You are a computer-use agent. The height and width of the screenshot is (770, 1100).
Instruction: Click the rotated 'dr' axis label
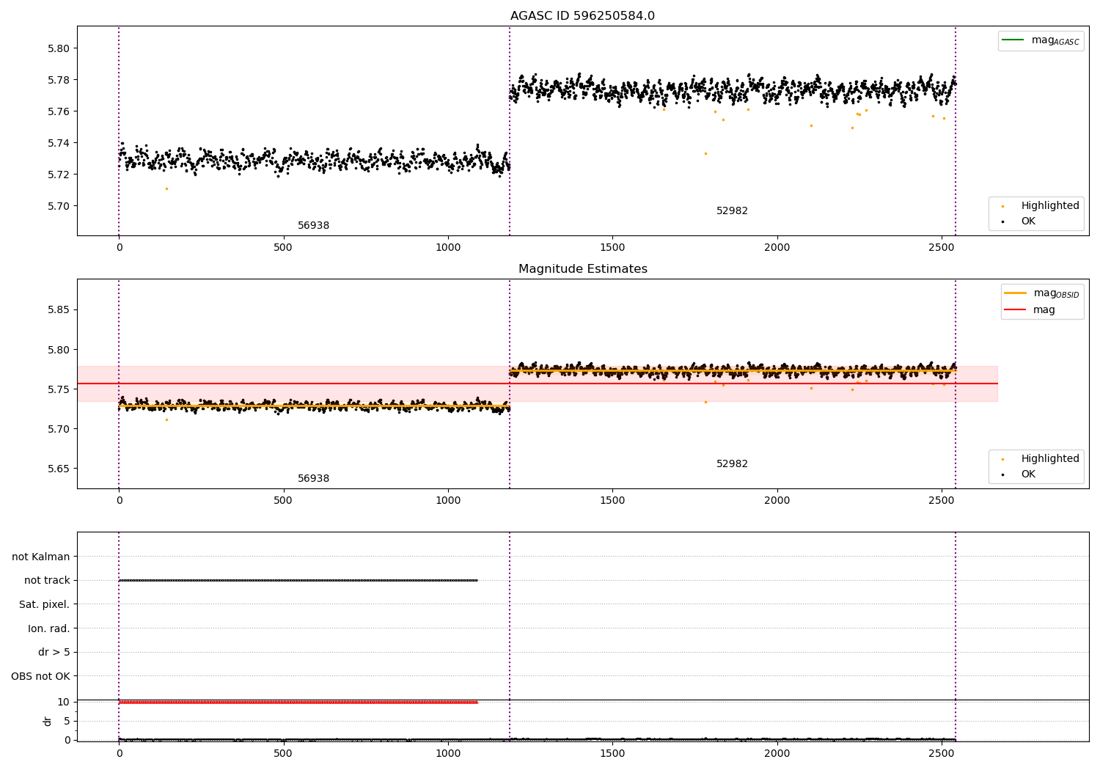click(x=48, y=721)
